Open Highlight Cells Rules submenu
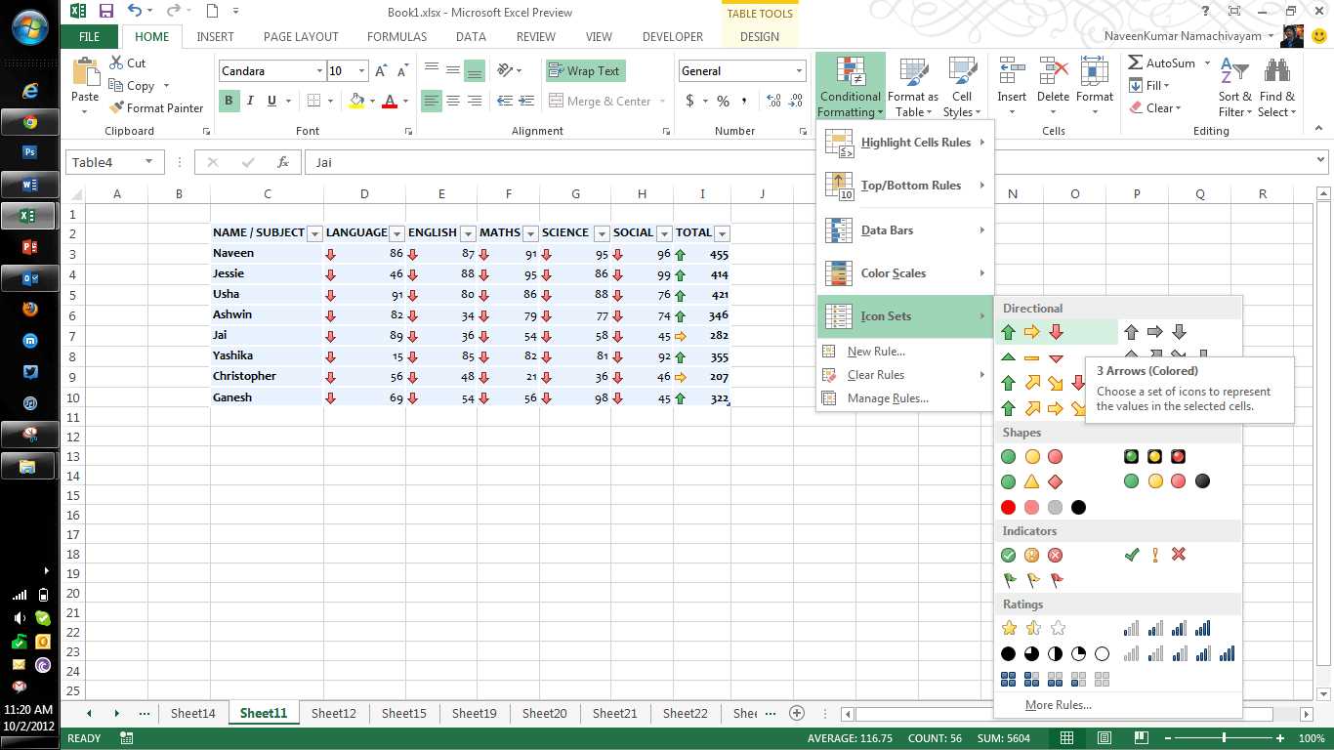The image size is (1334, 750). coord(904,143)
